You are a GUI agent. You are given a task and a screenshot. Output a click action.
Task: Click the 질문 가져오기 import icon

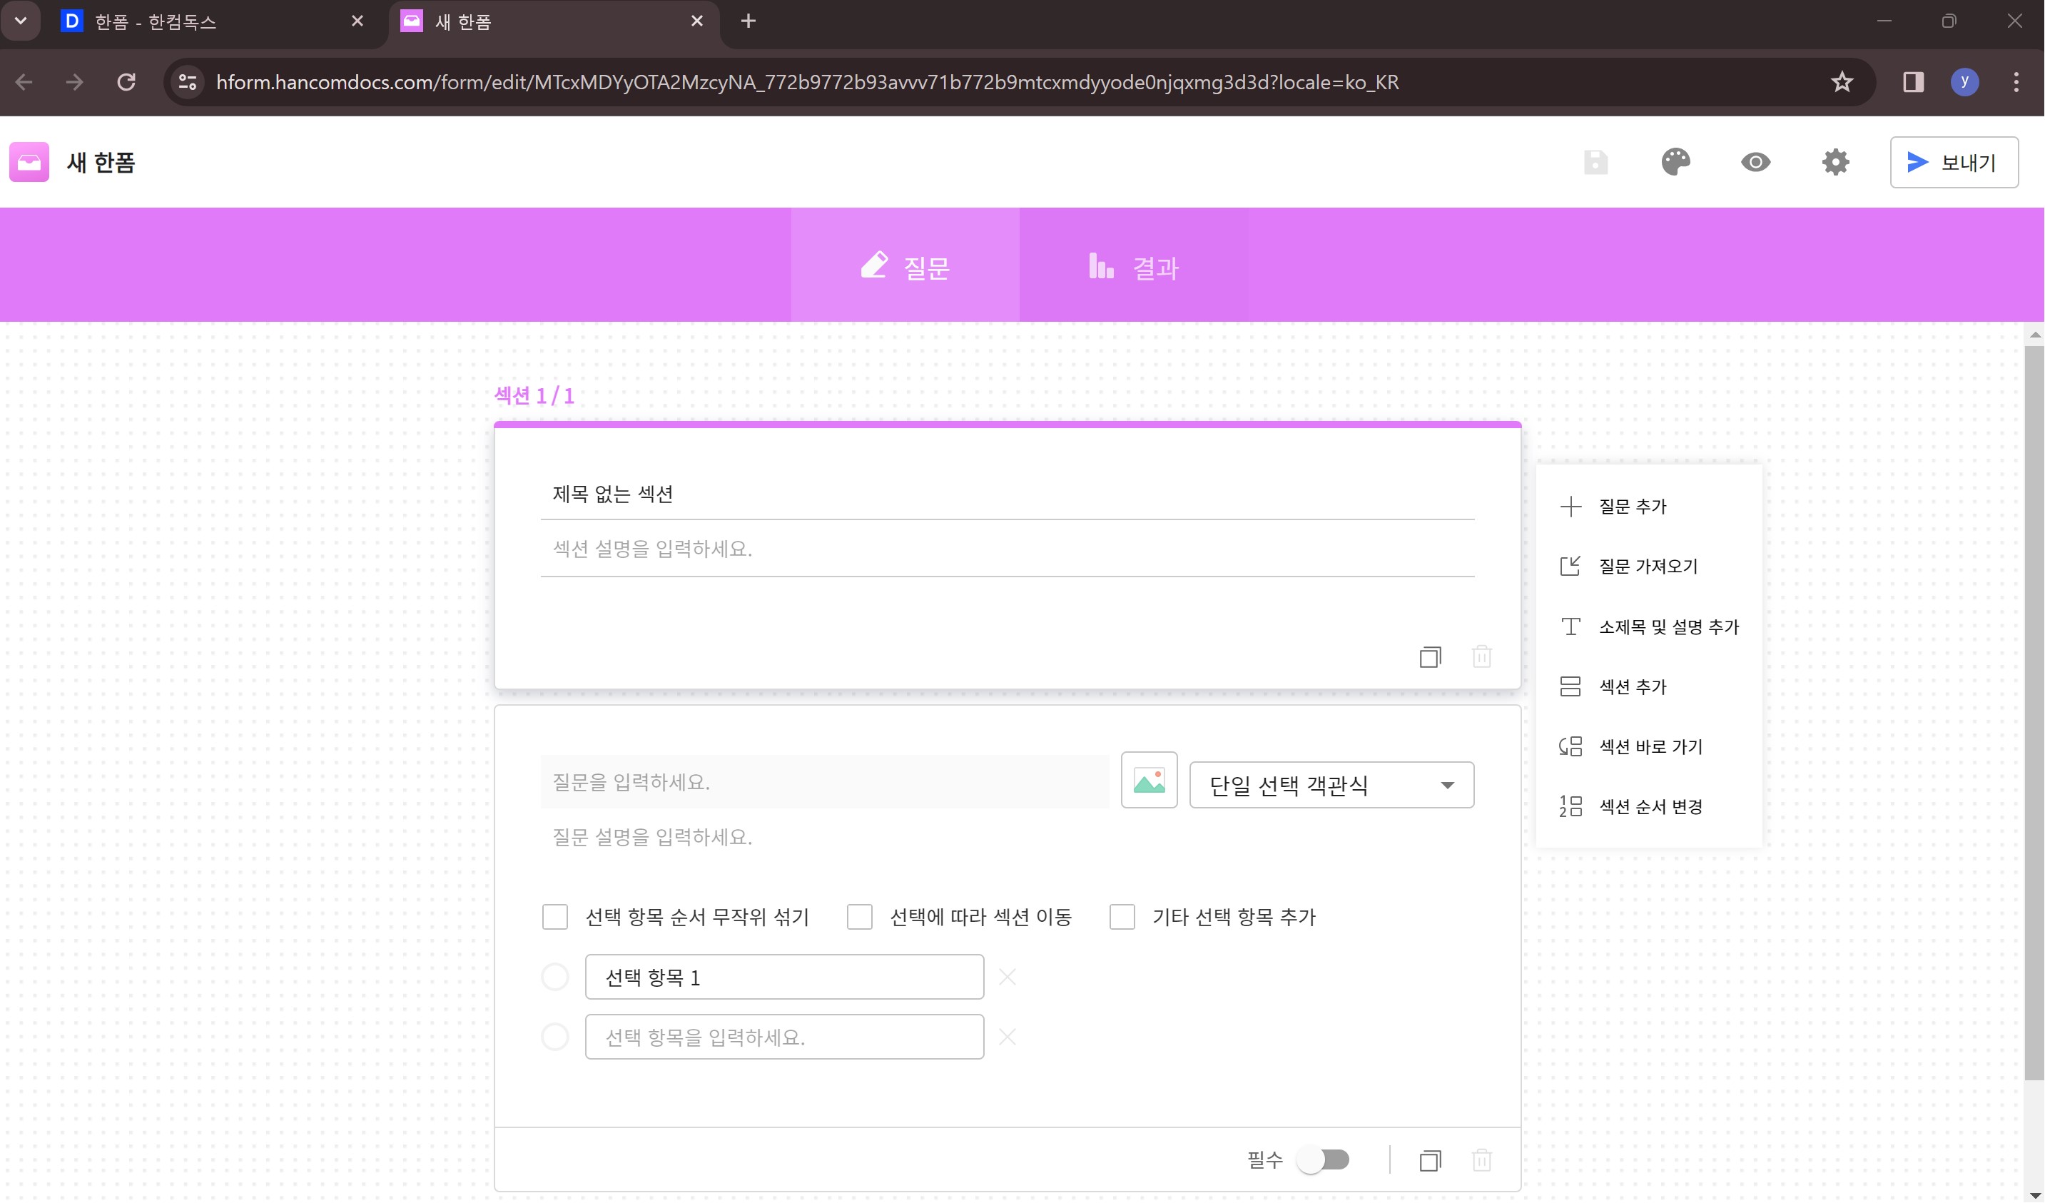1570,566
